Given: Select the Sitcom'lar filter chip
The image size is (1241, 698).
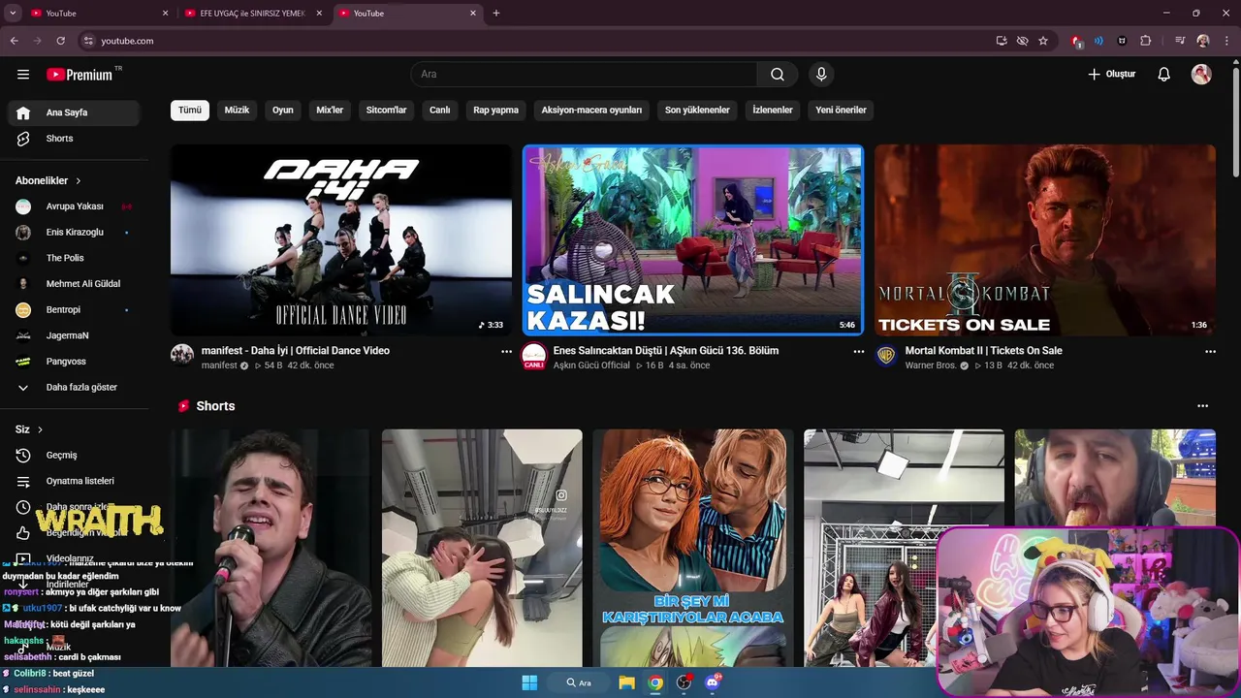Looking at the screenshot, I should [386, 111].
